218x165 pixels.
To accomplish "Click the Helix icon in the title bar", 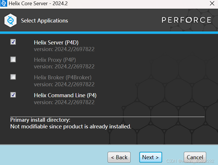I will pyautogui.click(x=4, y=3).
